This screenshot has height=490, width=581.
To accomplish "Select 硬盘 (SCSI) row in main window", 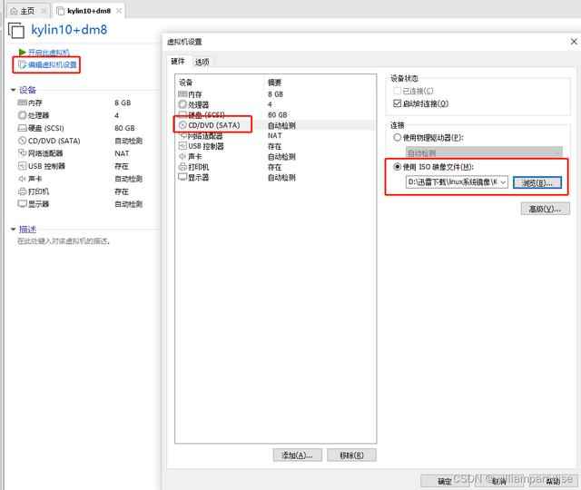I will [80, 128].
